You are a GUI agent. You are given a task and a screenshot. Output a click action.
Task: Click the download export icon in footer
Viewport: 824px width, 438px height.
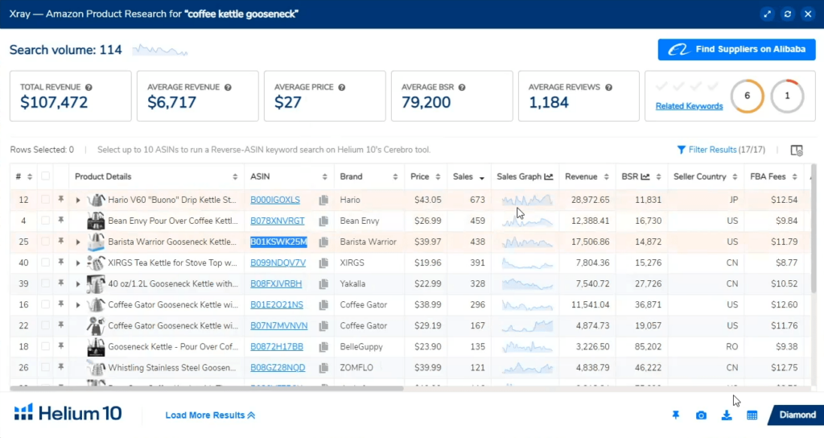click(x=727, y=415)
